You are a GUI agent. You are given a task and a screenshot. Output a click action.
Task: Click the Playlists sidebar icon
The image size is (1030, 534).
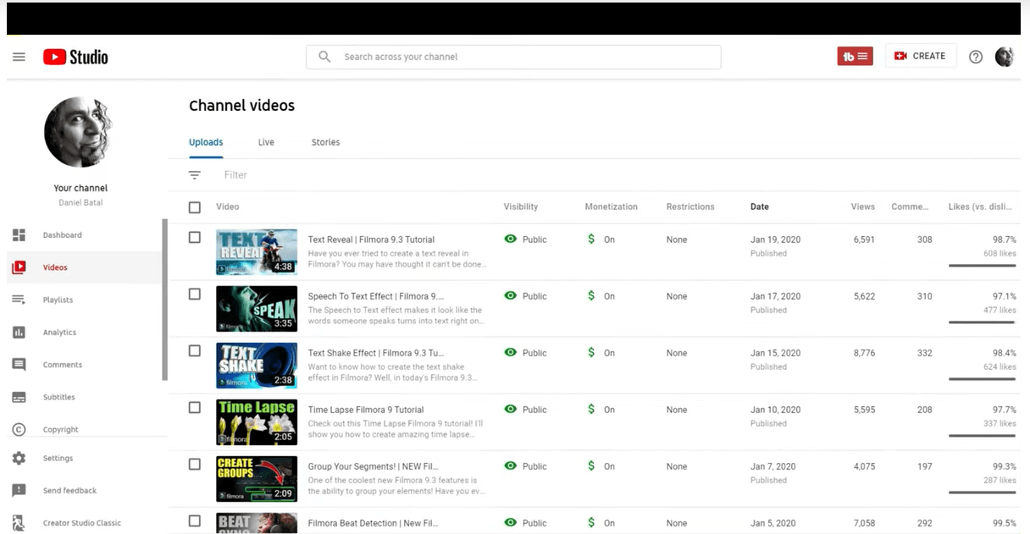(x=19, y=300)
